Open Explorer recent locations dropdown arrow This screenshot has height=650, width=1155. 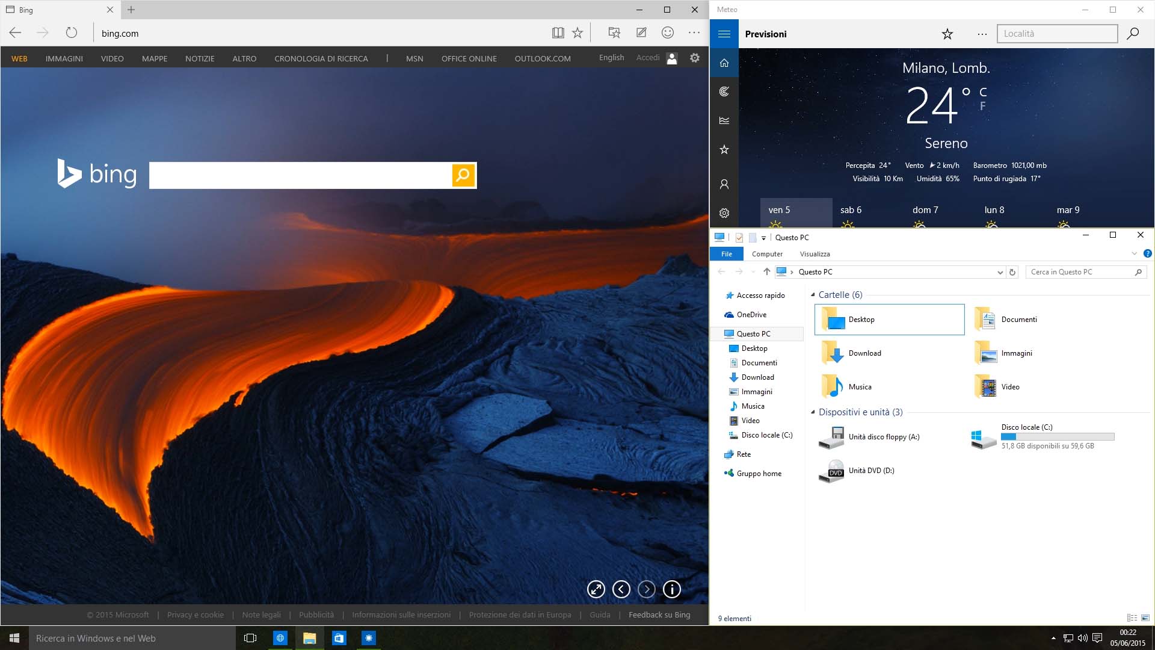[753, 272]
